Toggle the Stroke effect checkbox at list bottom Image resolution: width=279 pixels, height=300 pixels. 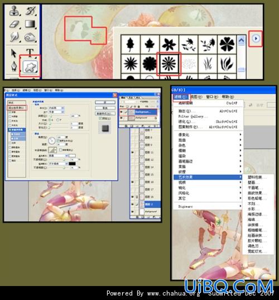10,160
